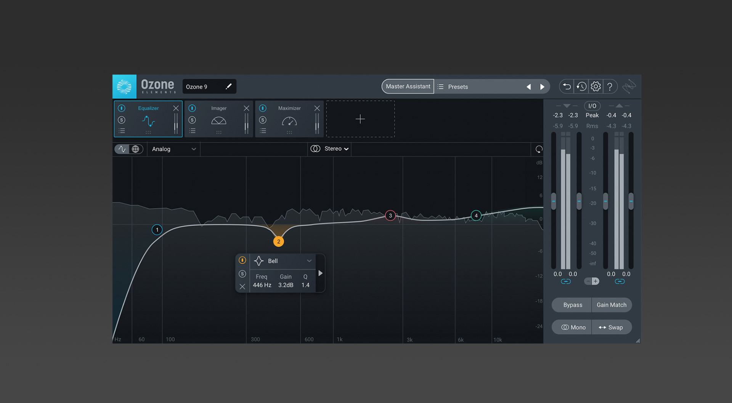Click the reset EQ circular arrow icon
This screenshot has height=403, width=732.
(x=539, y=149)
